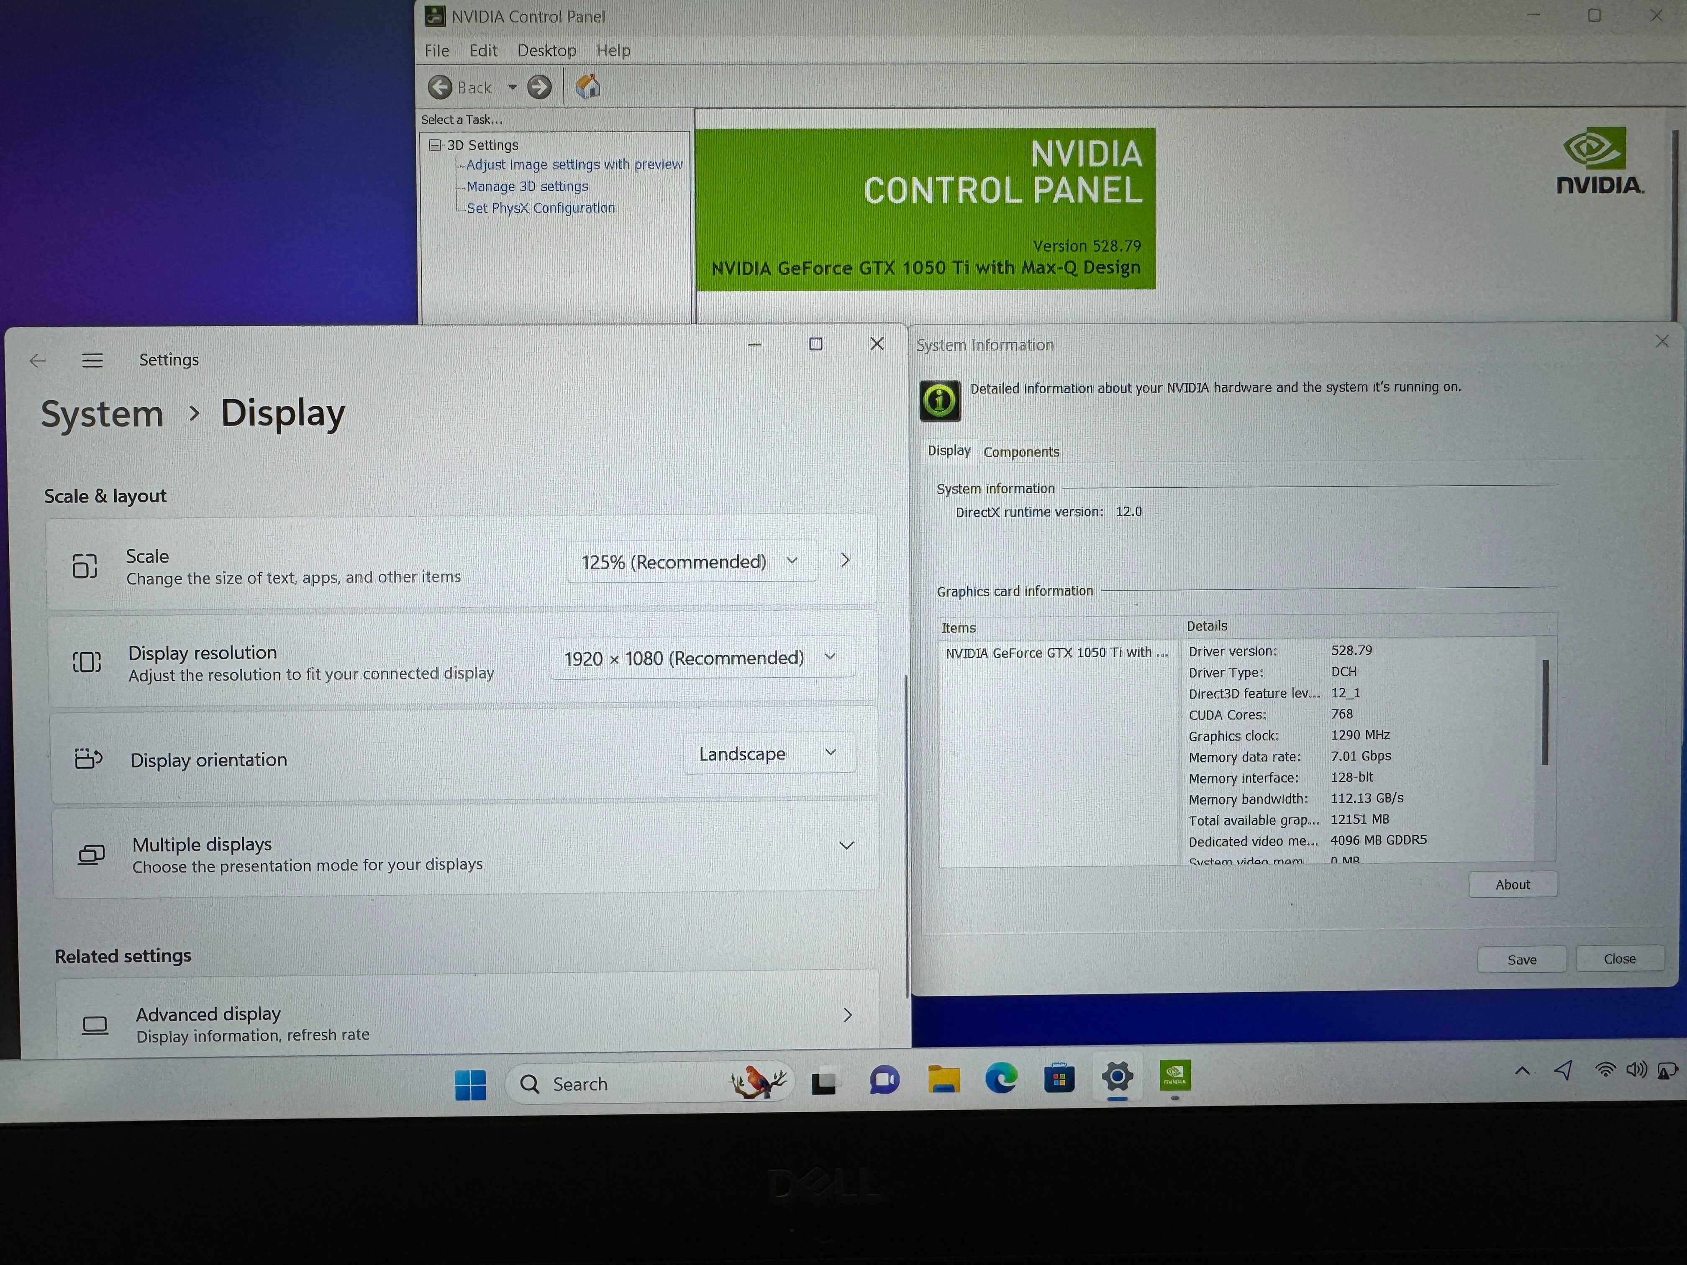Open the Home icon in NVIDIA toolbar
1687x1265 pixels.
(x=588, y=87)
